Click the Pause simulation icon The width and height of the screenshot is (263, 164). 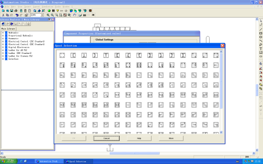point(53,11)
